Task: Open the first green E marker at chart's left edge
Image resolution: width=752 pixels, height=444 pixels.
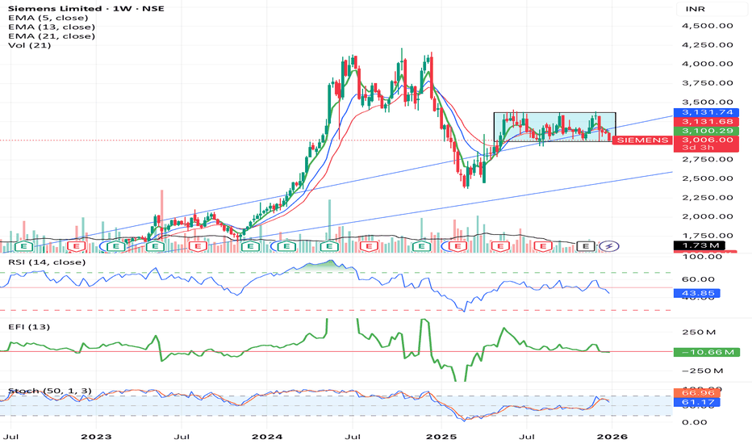Action: pyautogui.click(x=23, y=246)
